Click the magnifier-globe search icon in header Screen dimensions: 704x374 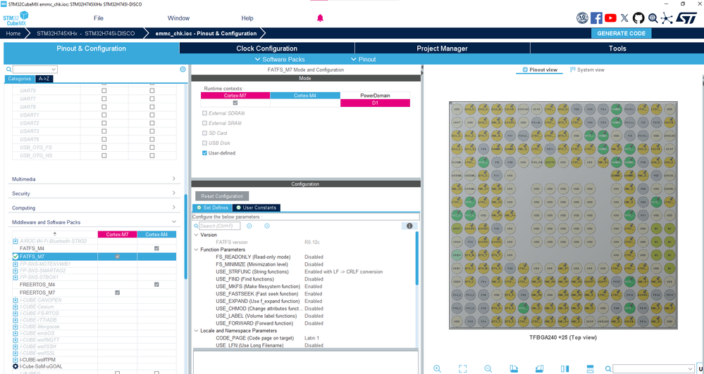pyautogui.click(x=653, y=18)
